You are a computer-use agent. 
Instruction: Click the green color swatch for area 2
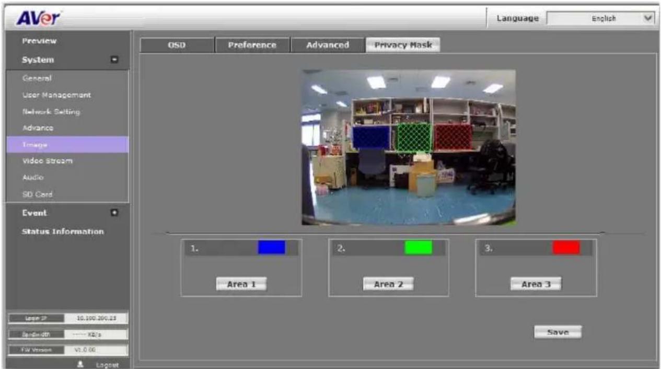418,248
